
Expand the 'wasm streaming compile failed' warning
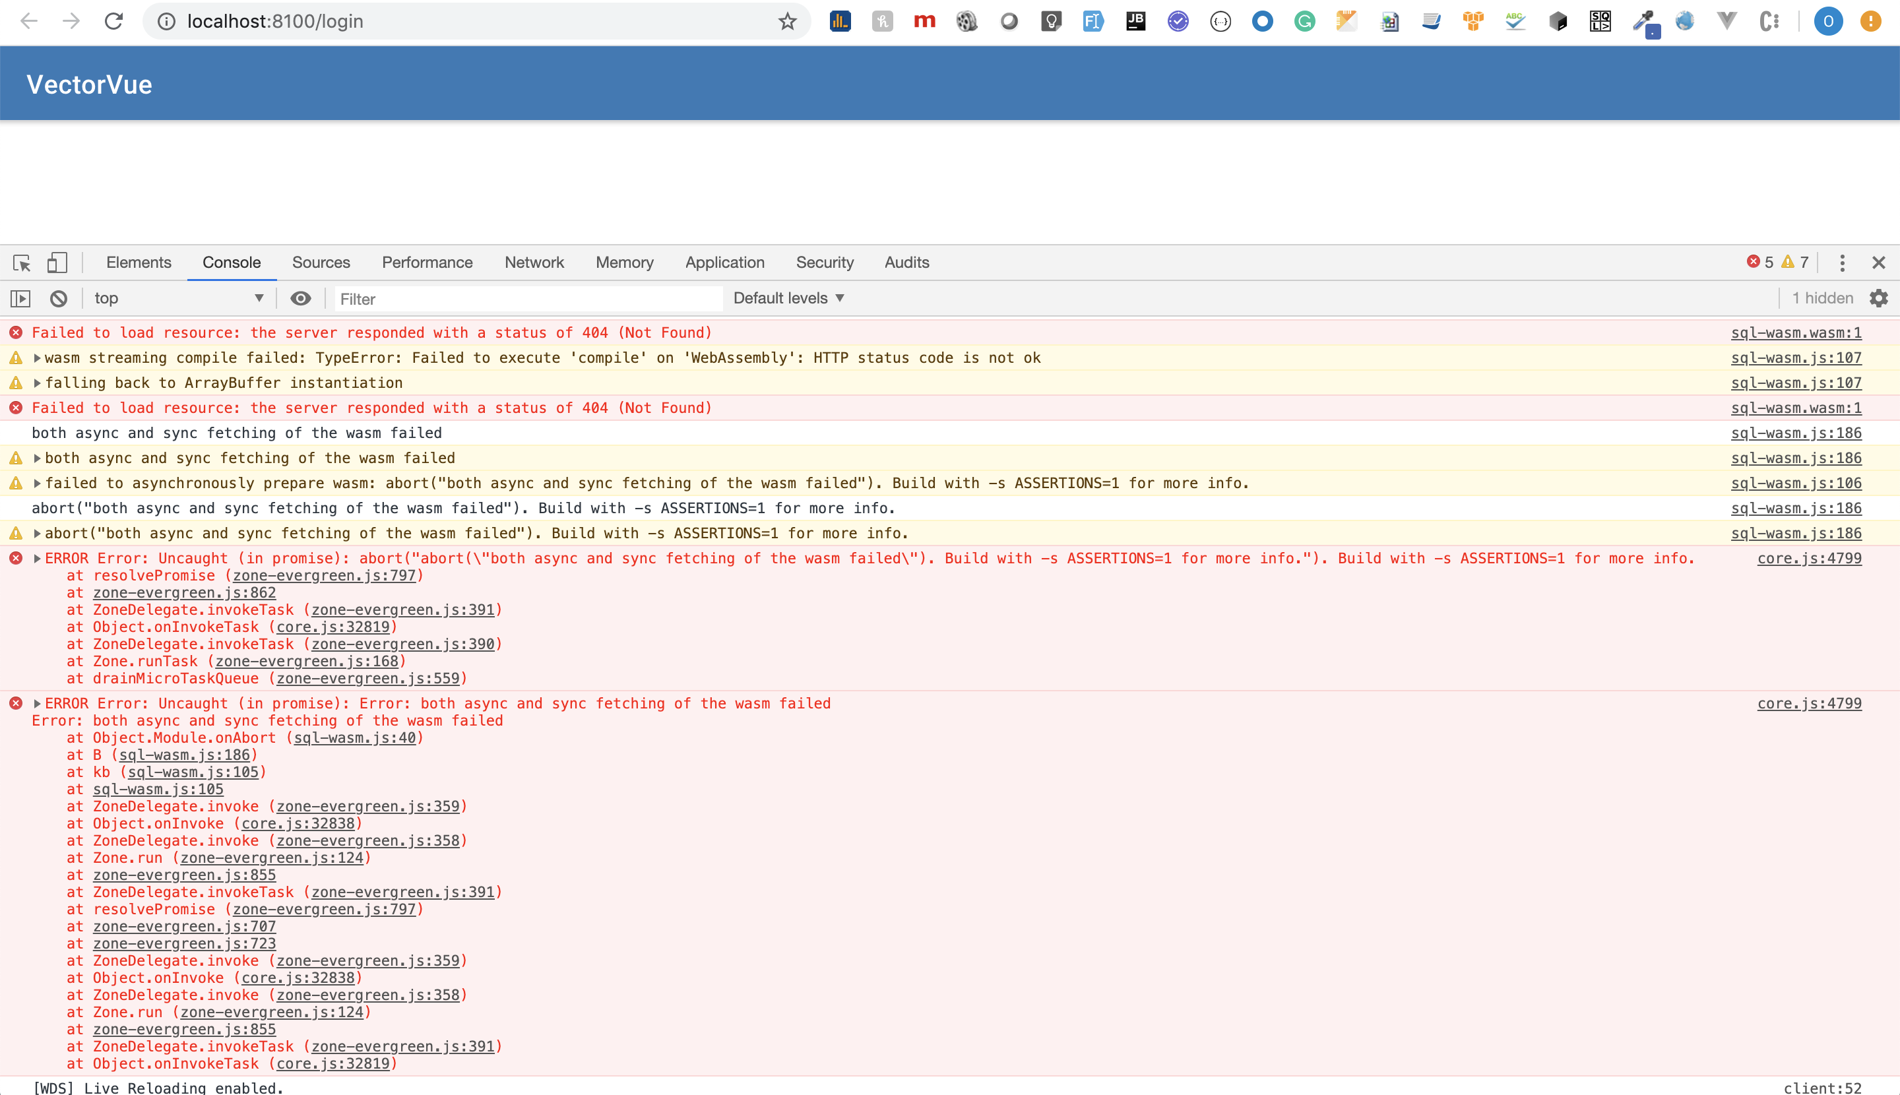[37, 358]
